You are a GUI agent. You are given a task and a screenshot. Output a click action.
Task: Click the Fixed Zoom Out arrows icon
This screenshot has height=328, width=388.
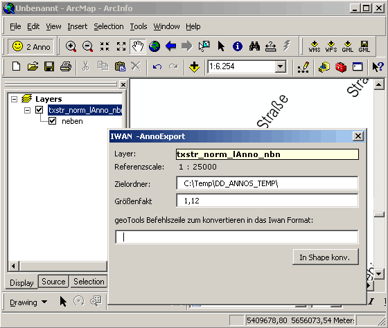[x=121, y=46]
